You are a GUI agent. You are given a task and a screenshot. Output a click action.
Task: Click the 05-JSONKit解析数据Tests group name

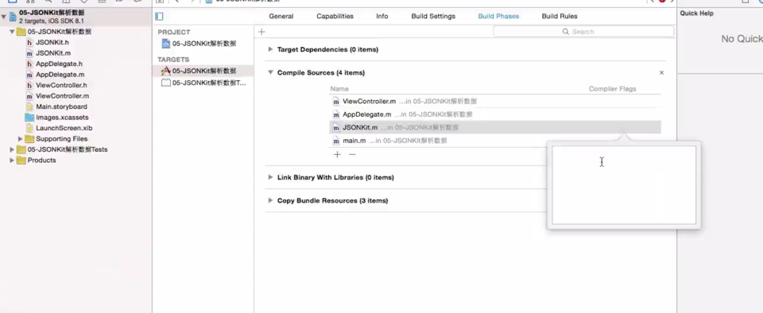pyautogui.click(x=68, y=149)
